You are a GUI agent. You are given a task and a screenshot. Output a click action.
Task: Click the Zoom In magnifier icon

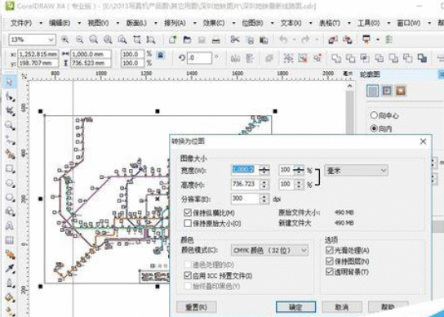click(x=65, y=40)
